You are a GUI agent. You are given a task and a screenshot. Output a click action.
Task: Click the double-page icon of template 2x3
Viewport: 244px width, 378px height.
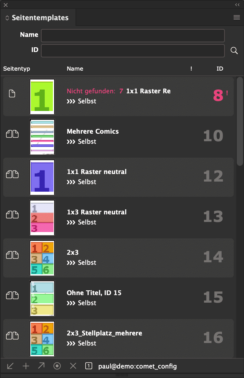tap(12, 255)
